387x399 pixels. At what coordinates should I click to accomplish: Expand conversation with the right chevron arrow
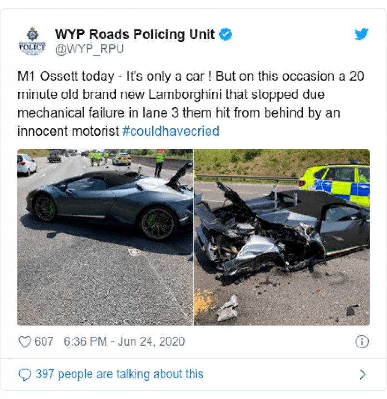(x=363, y=374)
